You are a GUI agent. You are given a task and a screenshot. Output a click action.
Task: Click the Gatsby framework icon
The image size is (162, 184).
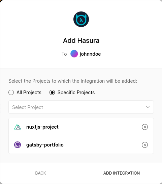coord(18,145)
